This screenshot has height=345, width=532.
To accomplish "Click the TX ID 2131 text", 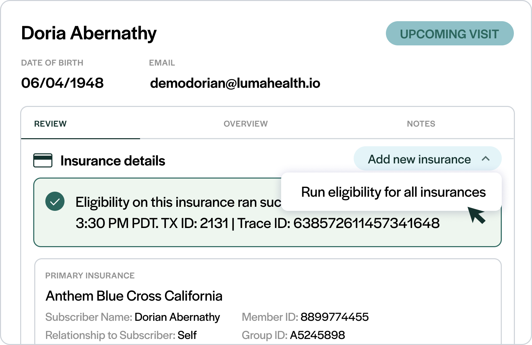I will (x=195, y=223).
